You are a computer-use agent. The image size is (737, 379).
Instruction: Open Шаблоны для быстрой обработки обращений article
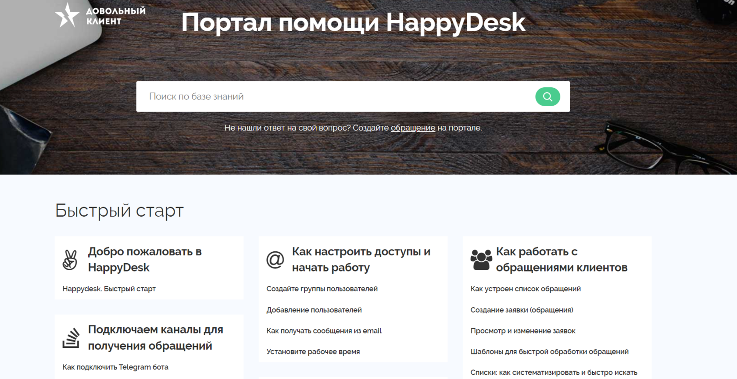pyautogui.click(x=550, y=351)
